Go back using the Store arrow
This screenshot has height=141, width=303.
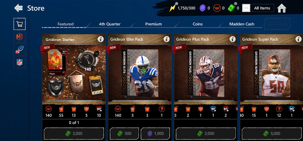point(19,8)
